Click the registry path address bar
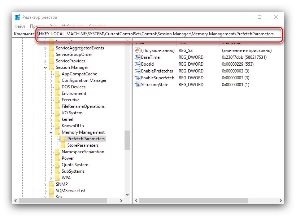 (x=148, y=34)
